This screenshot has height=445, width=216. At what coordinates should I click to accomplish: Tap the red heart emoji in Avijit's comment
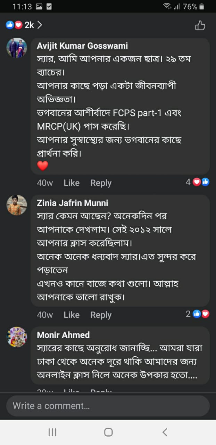click(x=42, y=166)
